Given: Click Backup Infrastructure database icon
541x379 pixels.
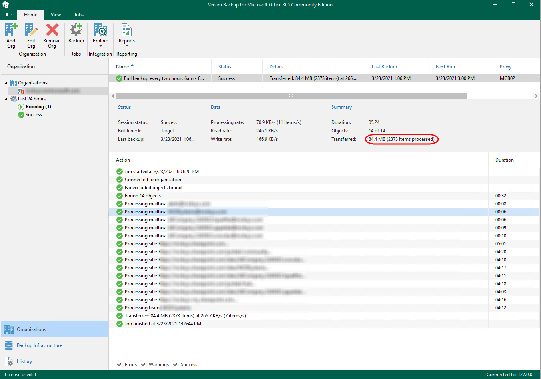Looking at the screenshot, I should click(9, 345).
